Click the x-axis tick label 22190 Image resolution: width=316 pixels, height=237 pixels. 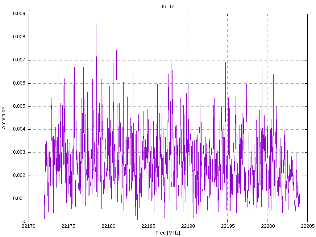pyautogui.click(x=188, y=226)
